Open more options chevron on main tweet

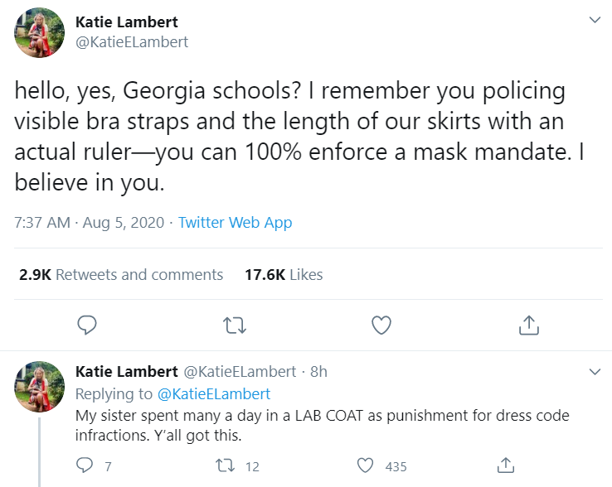pos(594,20)
